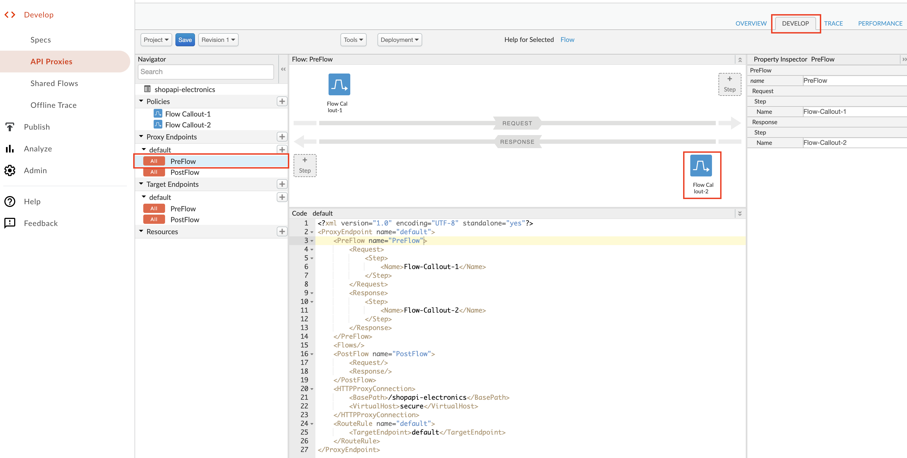Collapse the default node under Target Endpoints
The image size is (907, 458).
click(x=144, y=197)
